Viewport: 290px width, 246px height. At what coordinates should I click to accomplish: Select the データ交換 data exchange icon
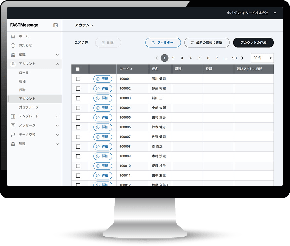click(x=13, y=135)
